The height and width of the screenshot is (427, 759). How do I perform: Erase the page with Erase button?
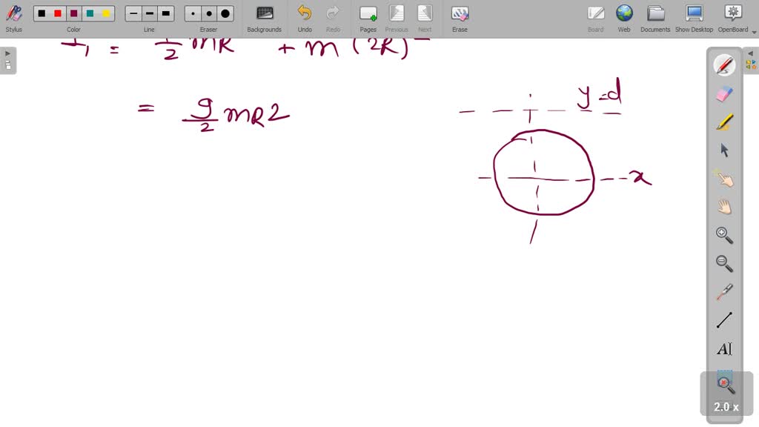(x=460, y=18)
